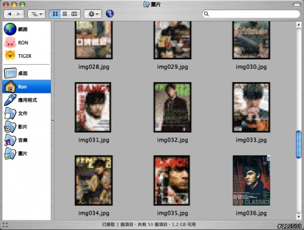The height and width of the screenshot is (230, 304).
Task: Click the blue Help question mark icon
Action: tap(110, 14)
